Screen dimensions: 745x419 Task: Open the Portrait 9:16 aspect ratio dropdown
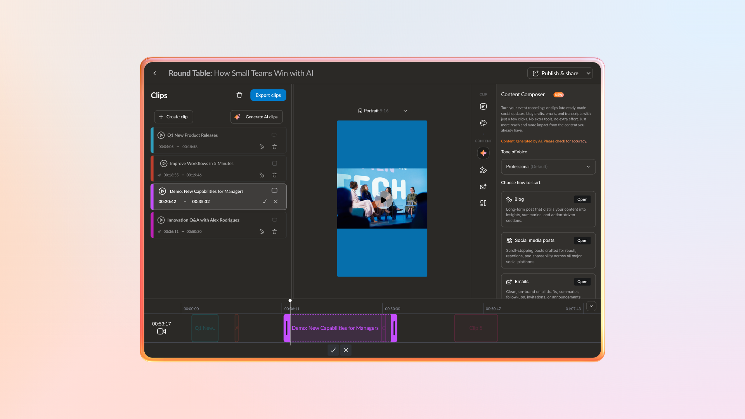tap(405, 111)
